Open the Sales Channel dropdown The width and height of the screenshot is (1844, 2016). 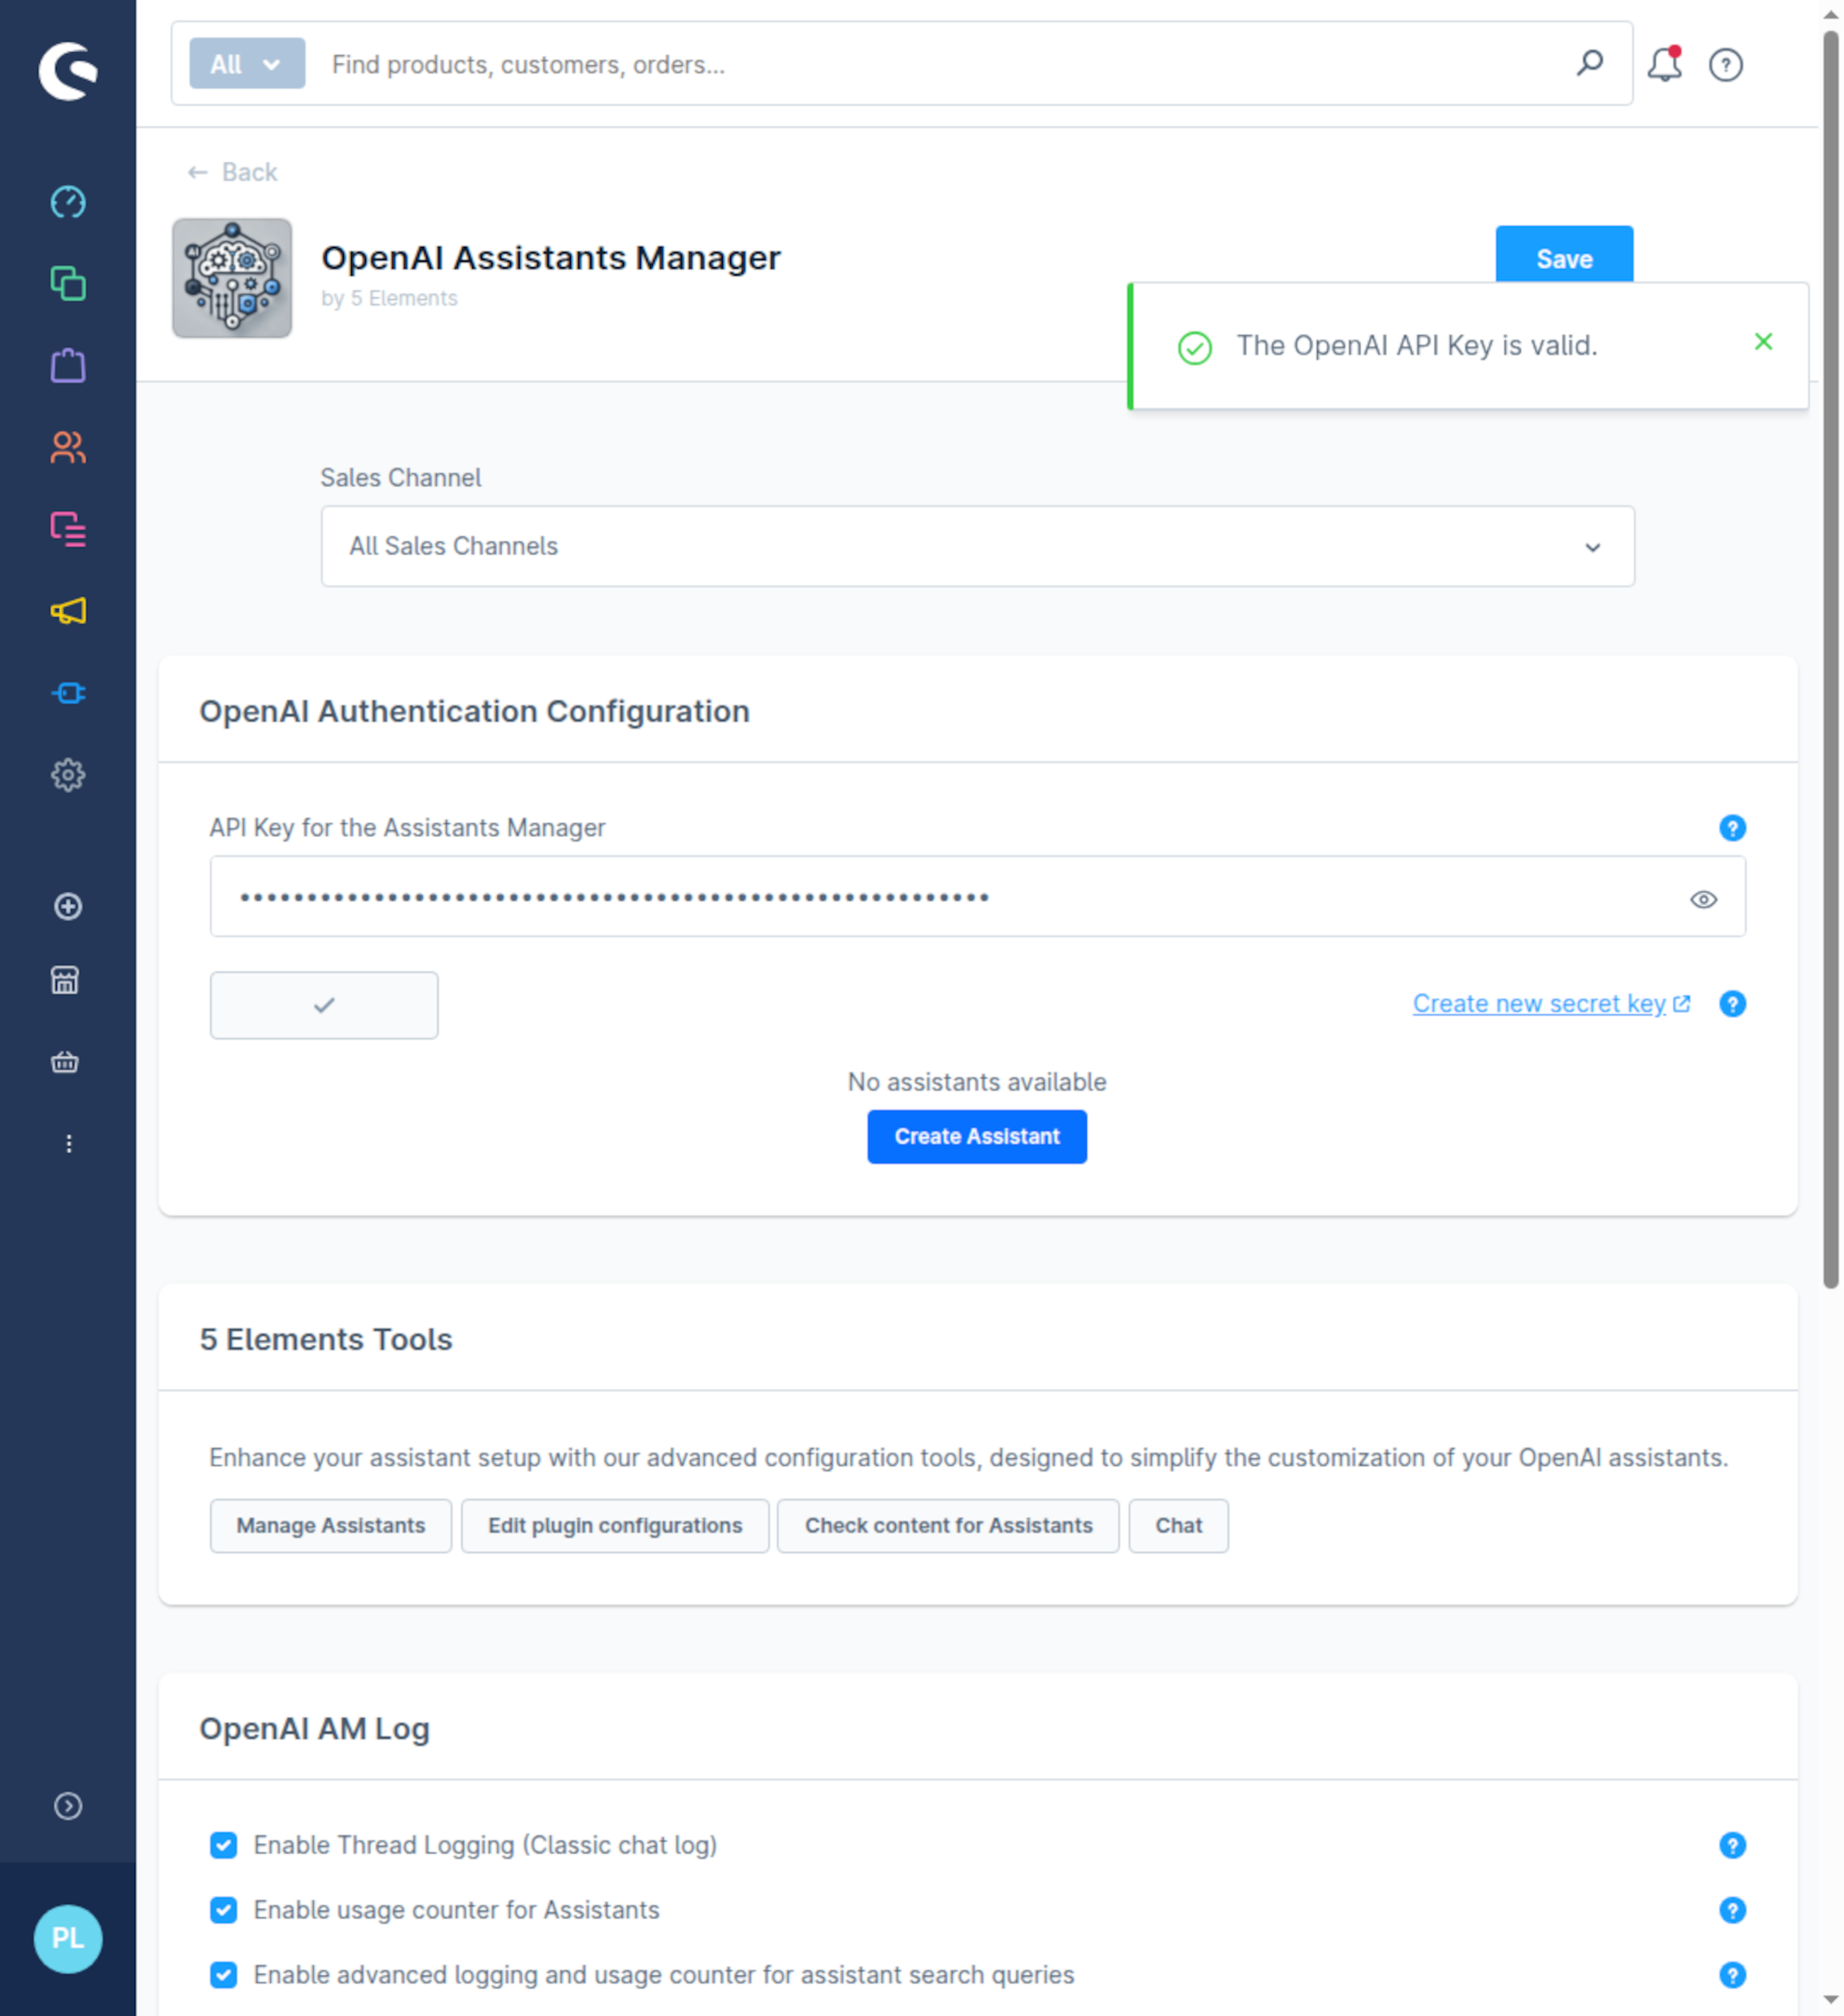(x=978, y=546)
